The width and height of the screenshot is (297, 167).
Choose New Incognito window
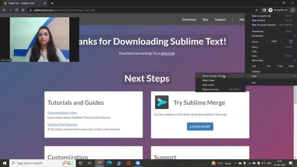(x=271, y=25)
